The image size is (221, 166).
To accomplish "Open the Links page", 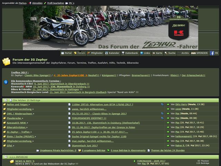I will tap(145, 53).
